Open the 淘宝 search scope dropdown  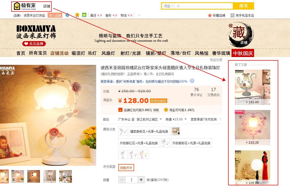169,6
